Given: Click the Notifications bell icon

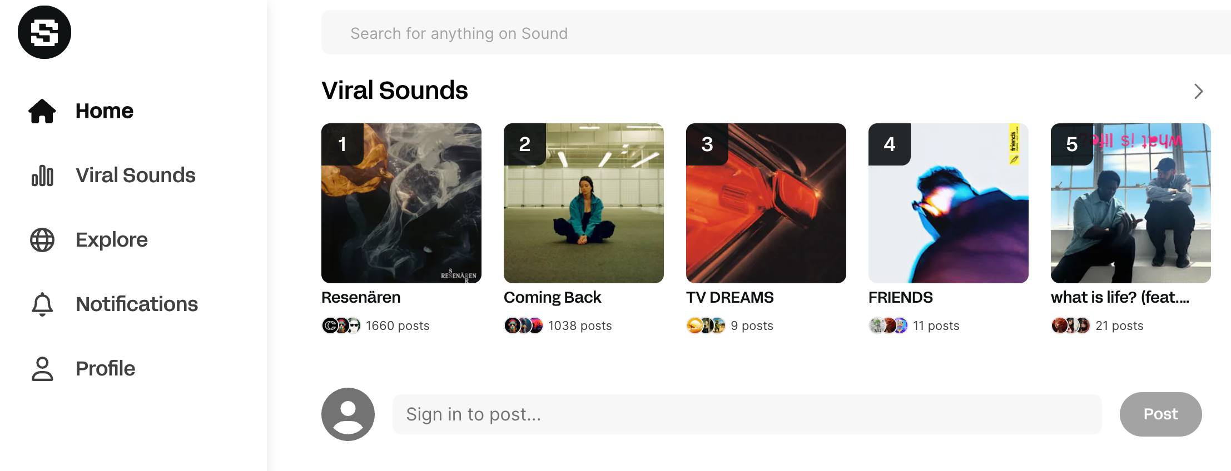Looking at the screenshot, I should click(x=42, y=304).
